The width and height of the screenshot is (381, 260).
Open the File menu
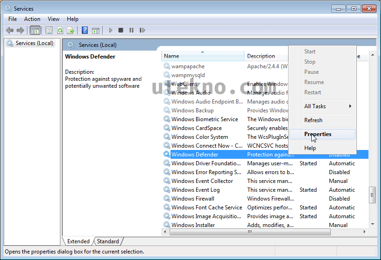[x=13, y=19]
